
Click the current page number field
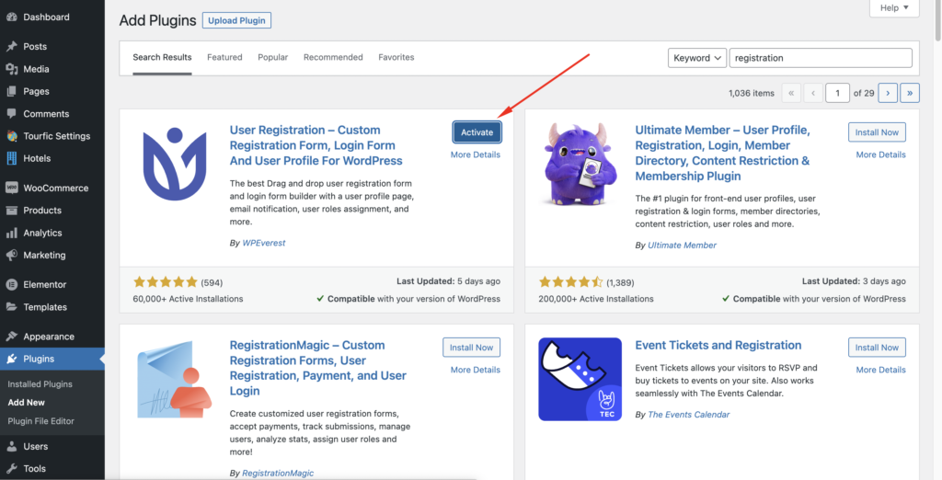pos(837,93)
